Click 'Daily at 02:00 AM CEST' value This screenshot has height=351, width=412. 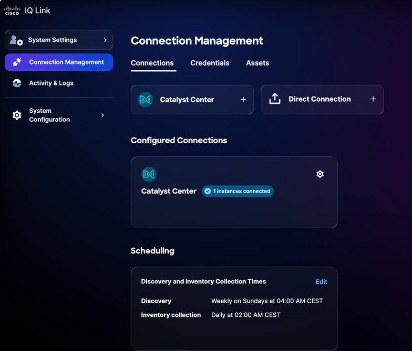pos(246,315)
